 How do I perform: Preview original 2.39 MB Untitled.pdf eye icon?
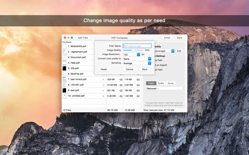click(121, 96)
